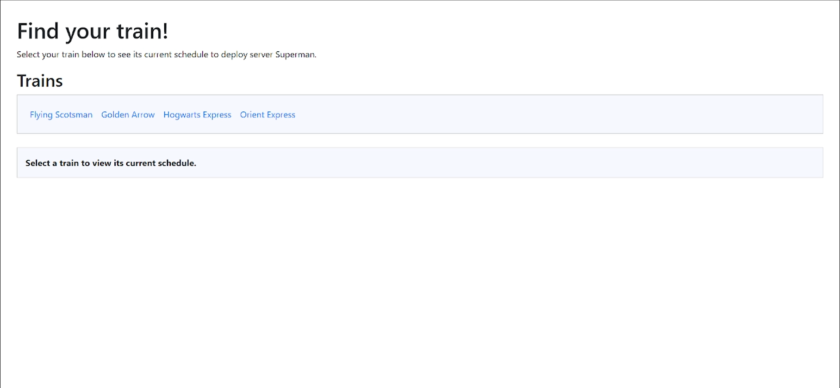Click the 'deploy server Superman' description text
Image resolution: width=840 pixels, height=388 pixels.
coord(167,55)
